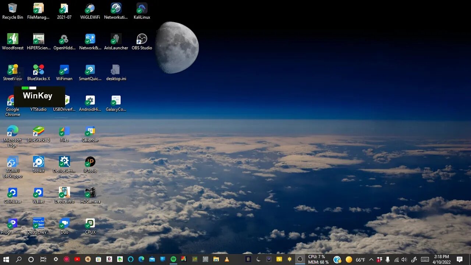Open the DeviceSett... gear shortcut
This screenshot has height=265, width=471.
click(x=64, y=165)
